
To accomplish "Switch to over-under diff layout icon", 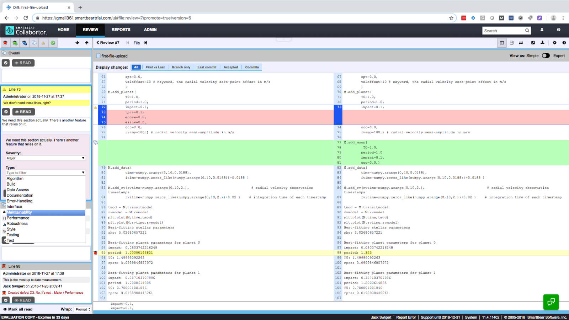I will click(511, 43).
